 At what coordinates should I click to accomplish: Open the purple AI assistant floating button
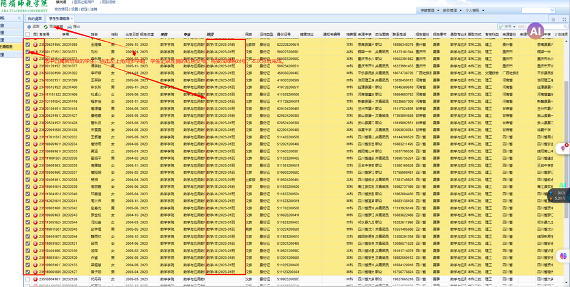(536, 32)
